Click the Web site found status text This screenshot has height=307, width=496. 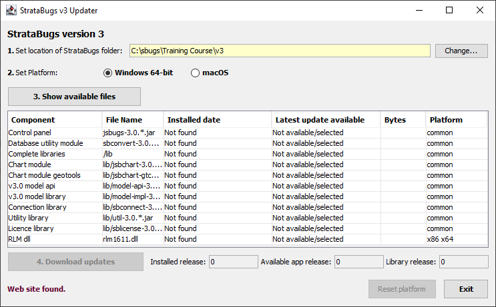point(36,289)
